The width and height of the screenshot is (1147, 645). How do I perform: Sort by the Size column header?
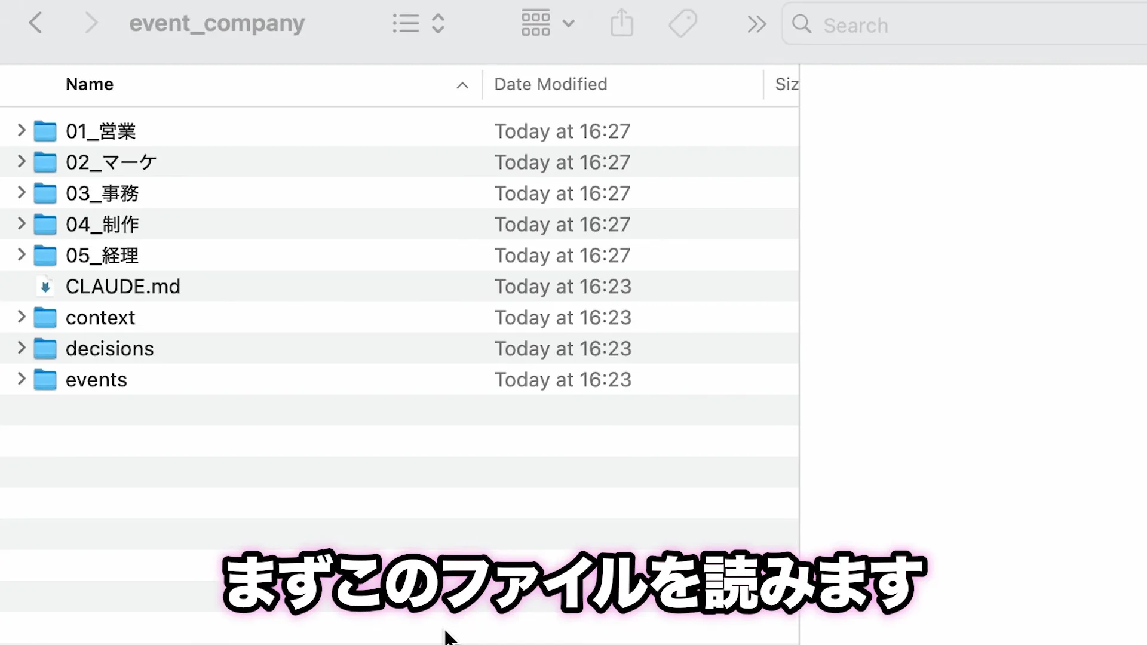coord(786,84)
